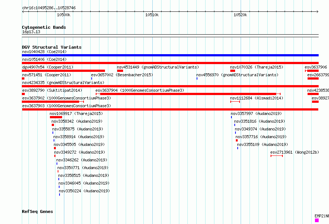The image size is (329, 224).
Task: Open nsv3355875 (Audano2019) label
Action: (x=78, y=129)
